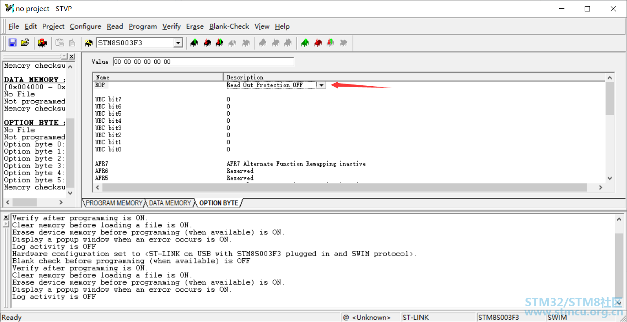Click the open folder icon in toolbar
Viewport: 627px width, 322px height.
coord(25,43)
